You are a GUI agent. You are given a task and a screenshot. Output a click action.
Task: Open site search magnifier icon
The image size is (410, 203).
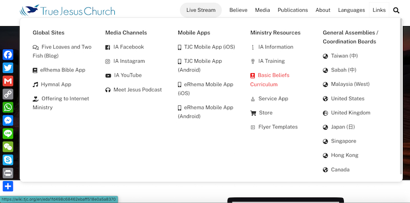(x=396, y=10)
